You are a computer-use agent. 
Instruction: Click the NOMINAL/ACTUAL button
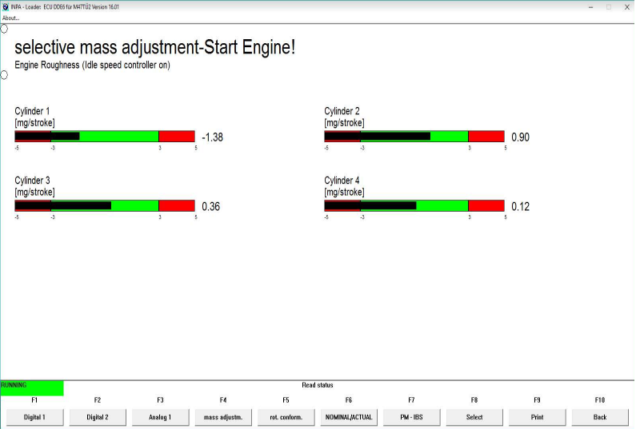coord(349,417)
